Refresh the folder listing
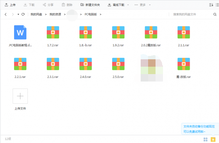Image resolution: width=219 pixels, height=143 pixels. pos(23,14)
